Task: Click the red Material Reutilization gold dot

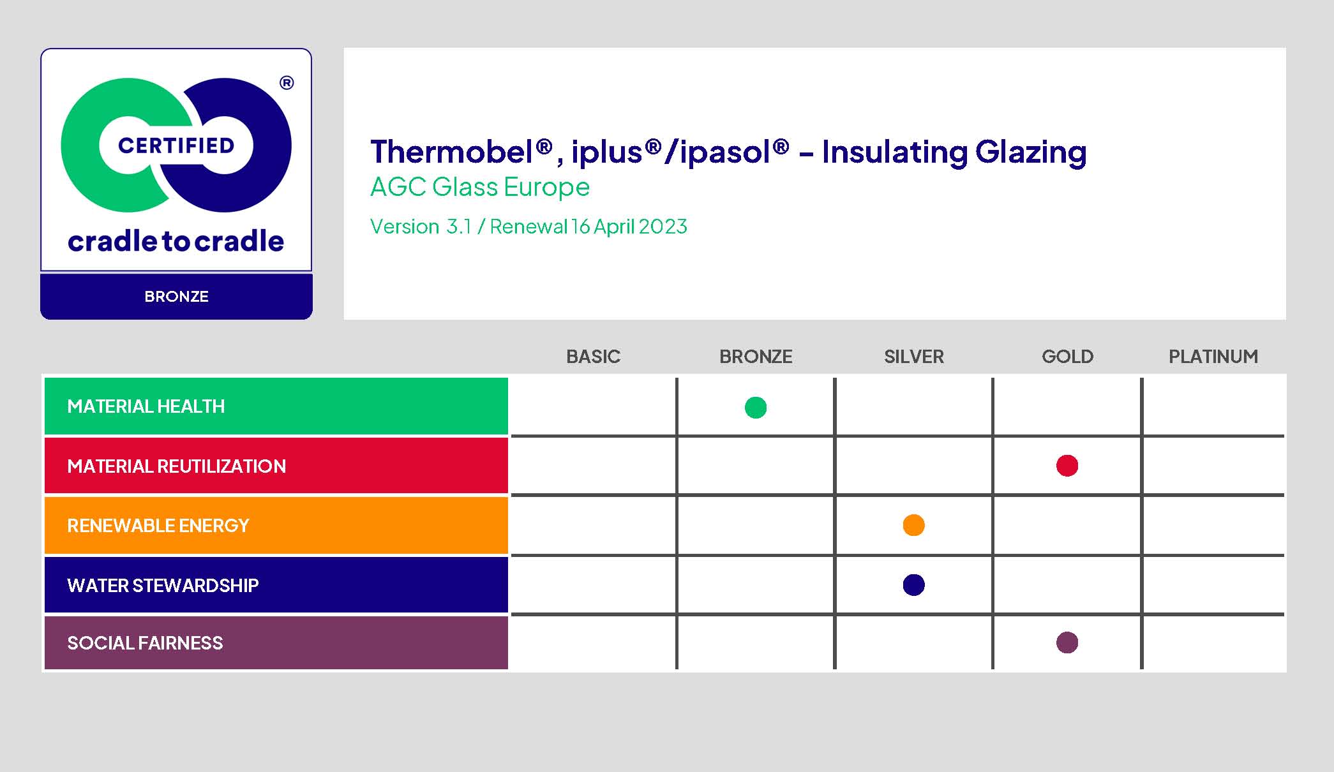Action: click(x=1067, y=466)
